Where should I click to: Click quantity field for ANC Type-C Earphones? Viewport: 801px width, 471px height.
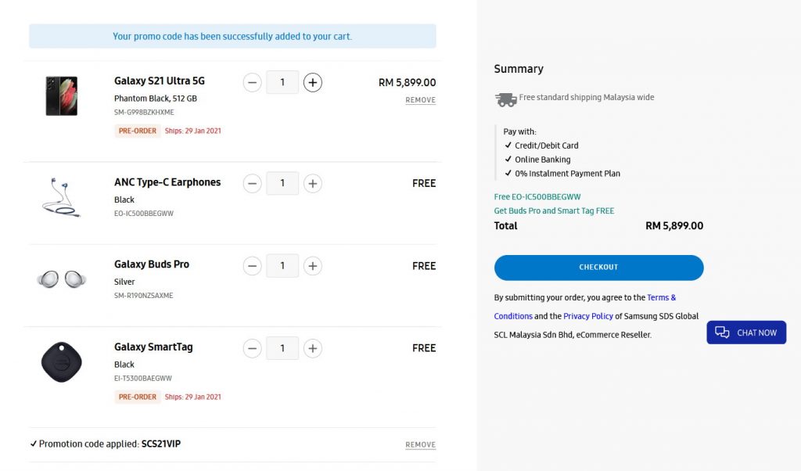(282, 183)
